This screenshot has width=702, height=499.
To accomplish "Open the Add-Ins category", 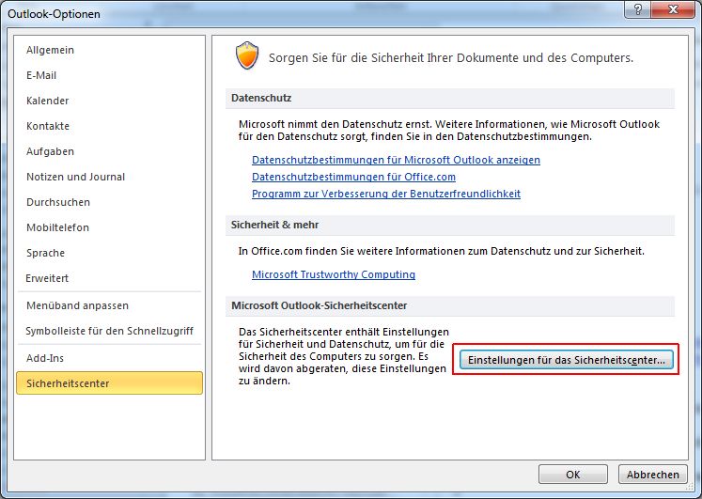I will point(44,358).
